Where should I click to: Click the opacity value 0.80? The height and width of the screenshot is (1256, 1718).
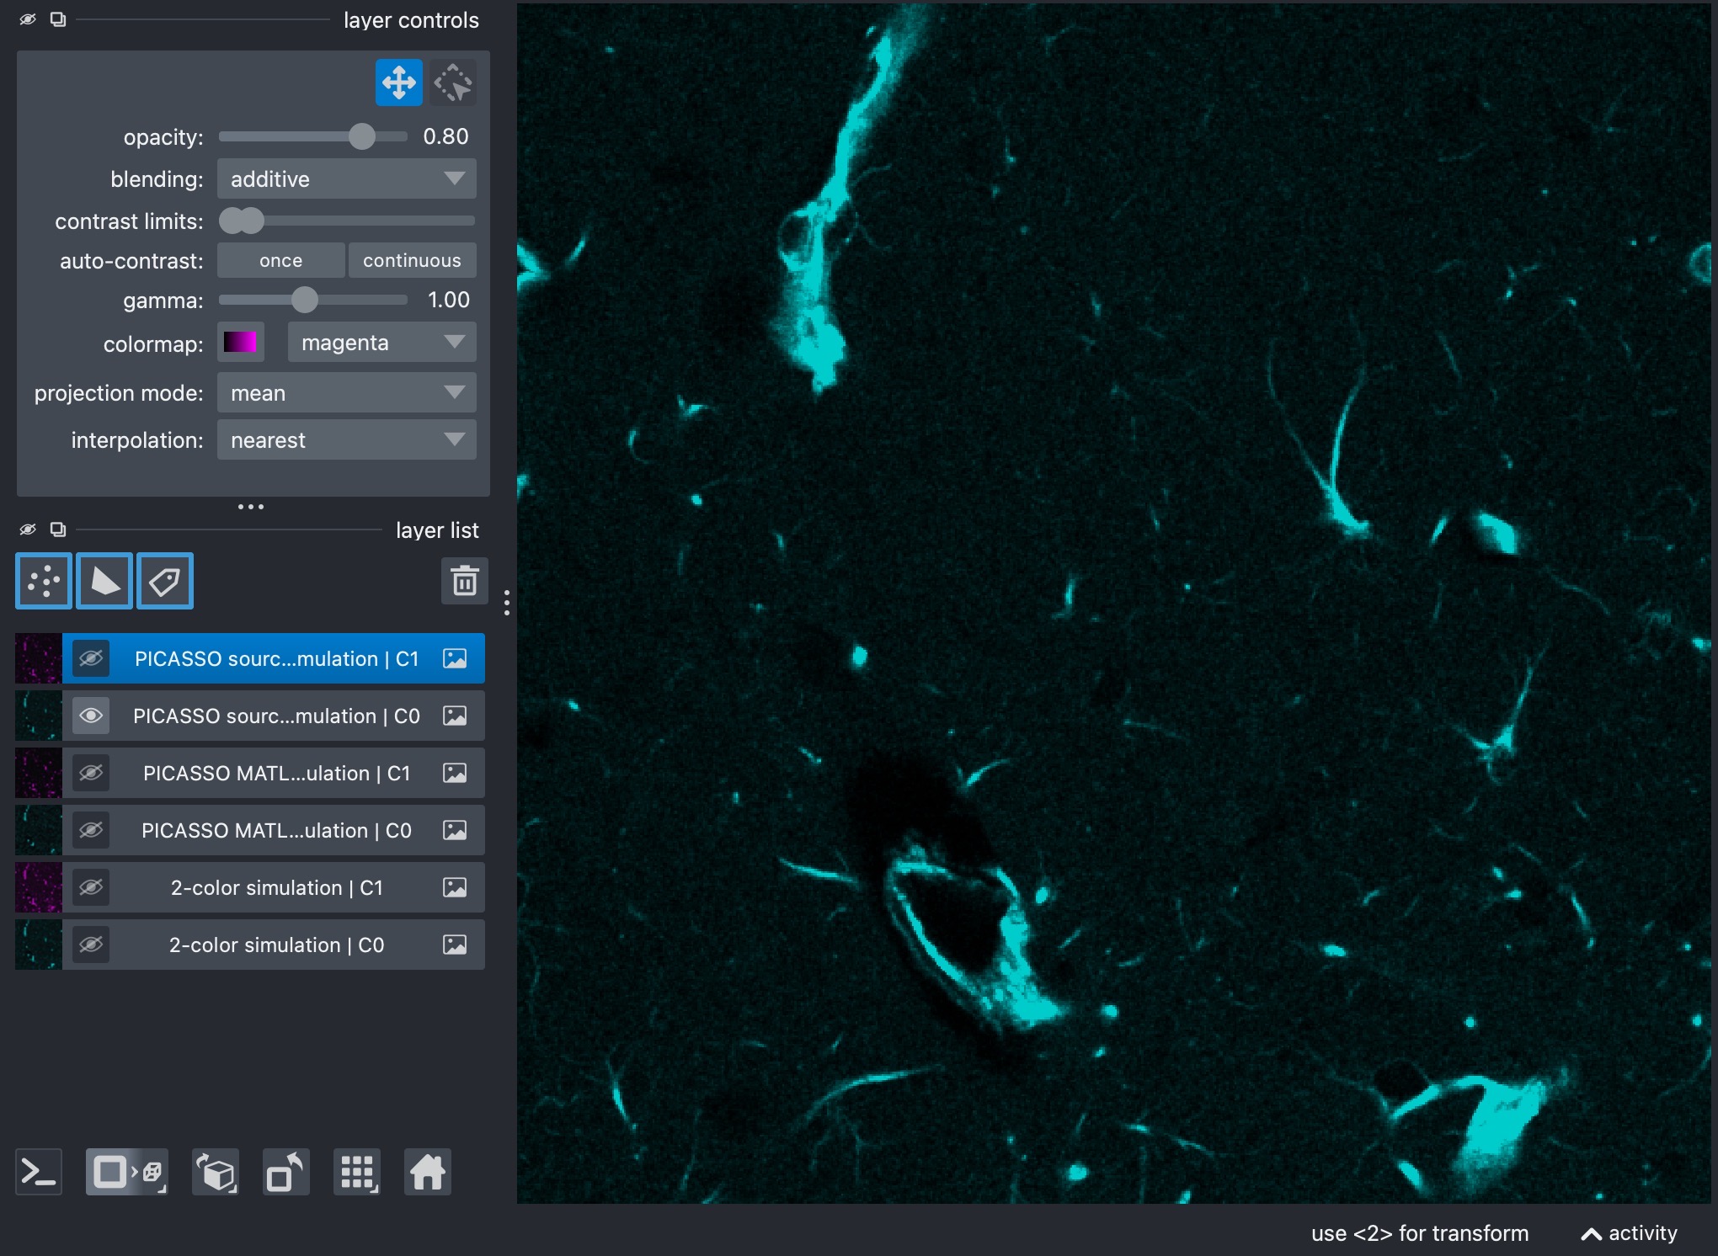[446, 136]
